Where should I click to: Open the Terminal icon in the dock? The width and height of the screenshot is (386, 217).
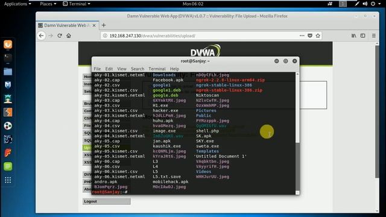click(8, 58)
